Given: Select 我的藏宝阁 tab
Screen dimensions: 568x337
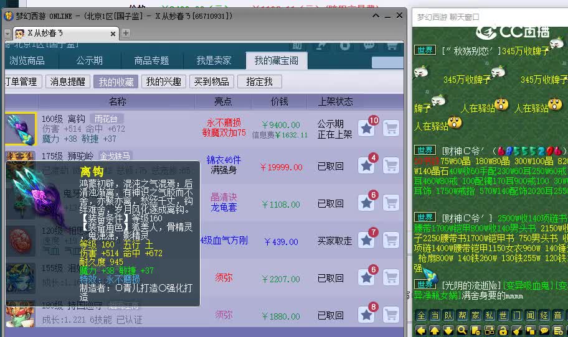Looking at the screenshot, I should coord(277,60).
